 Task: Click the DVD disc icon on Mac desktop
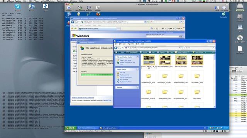(240, 38)
